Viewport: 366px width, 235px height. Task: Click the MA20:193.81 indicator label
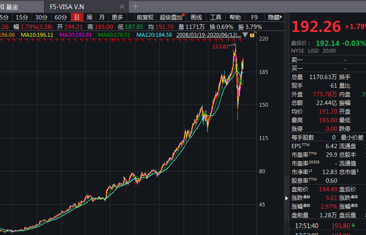click(x=76, y=35)
